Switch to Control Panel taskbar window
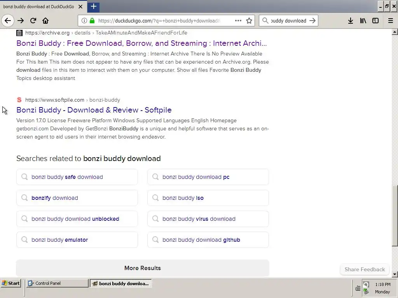The width and height of the screenshot is (398, 298). pyautogui.click(x=58, y=283)
